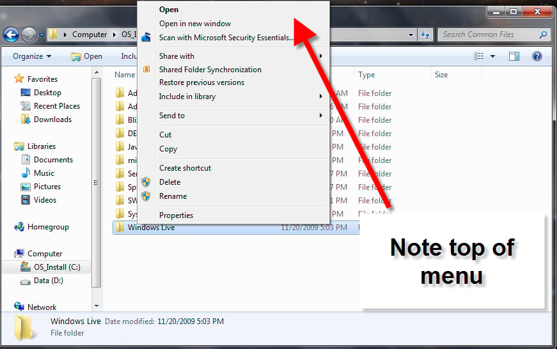Open the Organize menu
The height and width of the screenshot is (349, 557).
pos(31,56)
